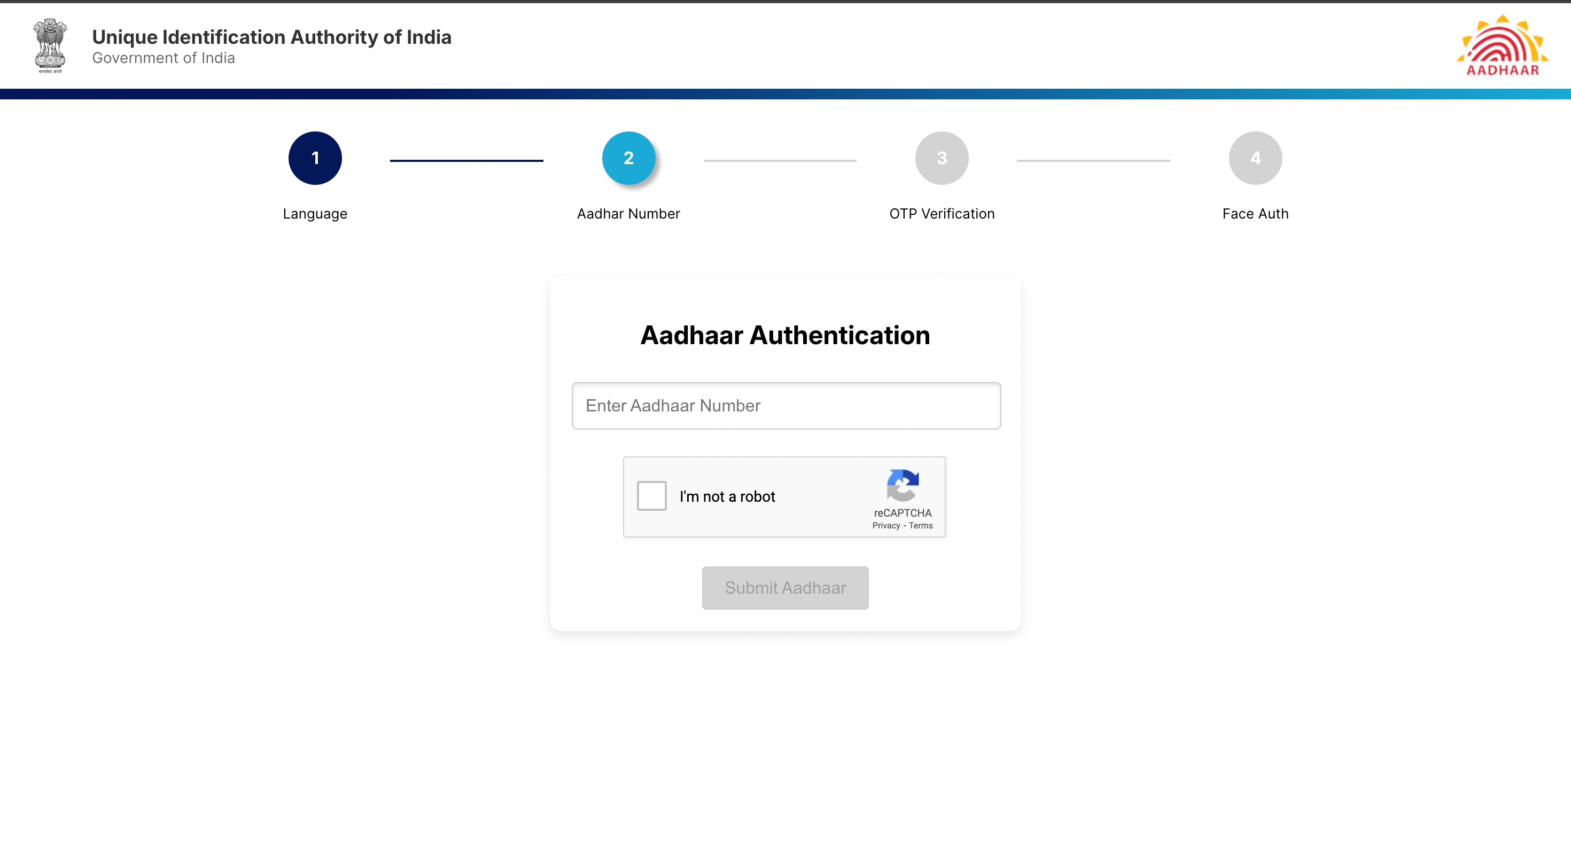Click the OTP Verification step label

pyautogui.click(x=942, y=214)
